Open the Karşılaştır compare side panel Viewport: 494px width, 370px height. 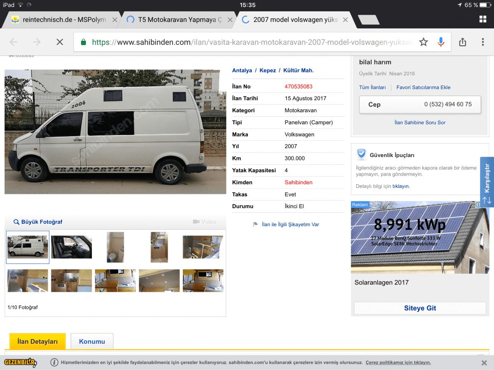coord(487,181)
